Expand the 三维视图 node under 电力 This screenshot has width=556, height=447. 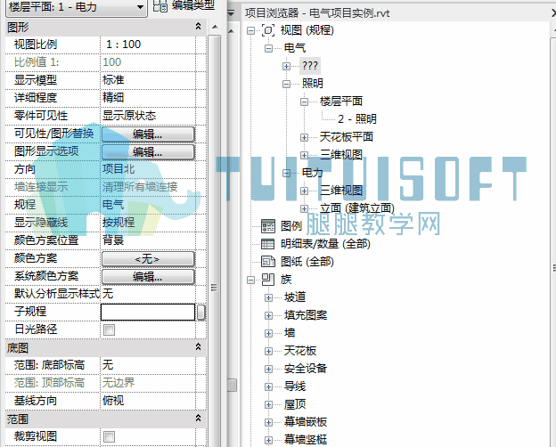[304, 191]
